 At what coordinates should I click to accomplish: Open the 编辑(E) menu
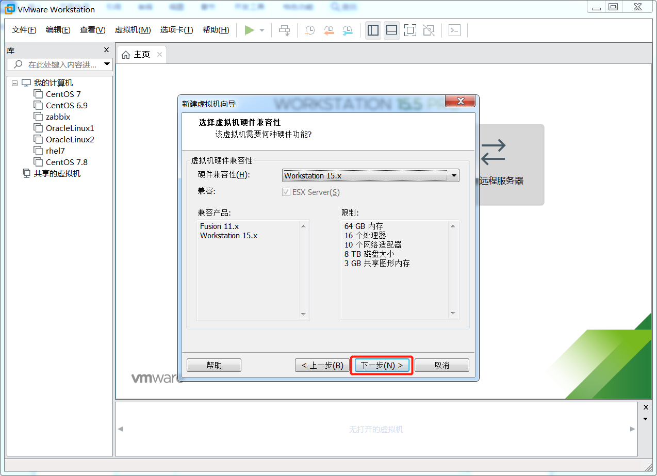[x=58, y=30]
